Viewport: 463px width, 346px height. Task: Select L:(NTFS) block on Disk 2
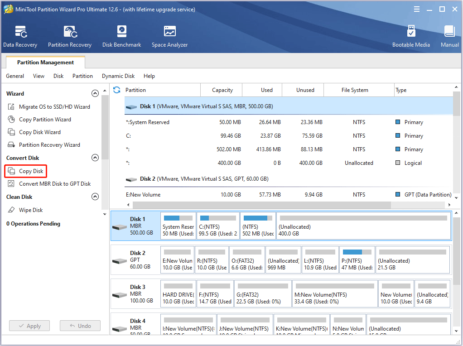(320, 260)
